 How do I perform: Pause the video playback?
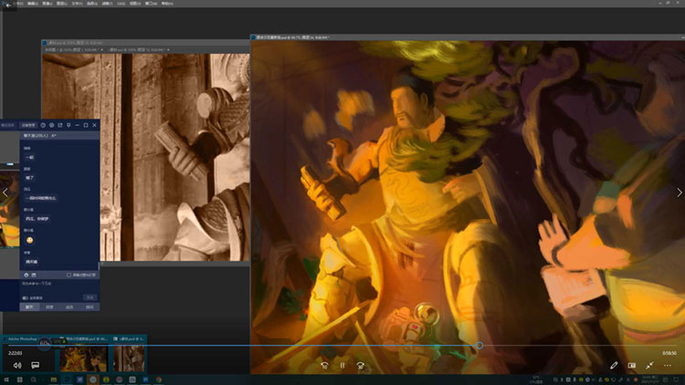click(342, 365)
